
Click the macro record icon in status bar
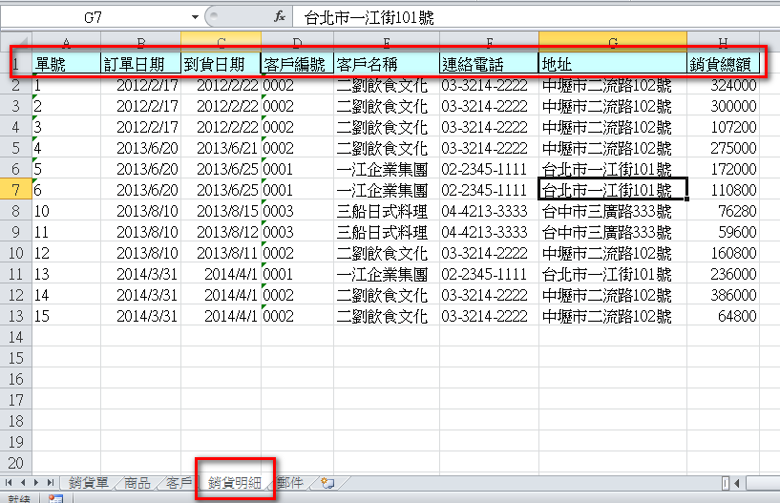[x=55, y=498]
